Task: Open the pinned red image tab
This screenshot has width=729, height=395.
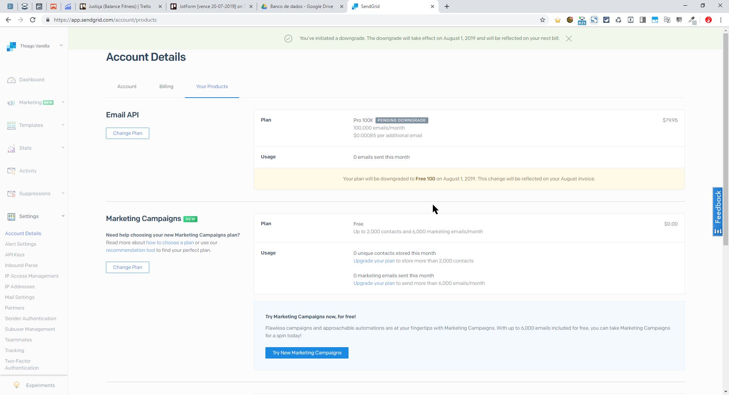Action: [54, 6]
